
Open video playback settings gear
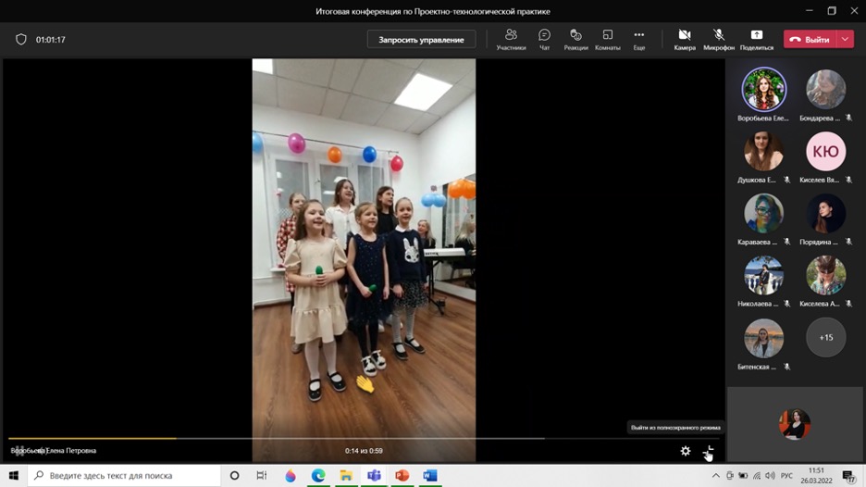(x=686, y=451)
